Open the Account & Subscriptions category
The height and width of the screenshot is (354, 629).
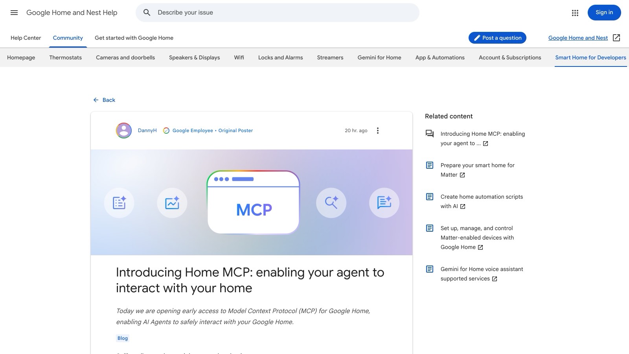pos(510,57)
